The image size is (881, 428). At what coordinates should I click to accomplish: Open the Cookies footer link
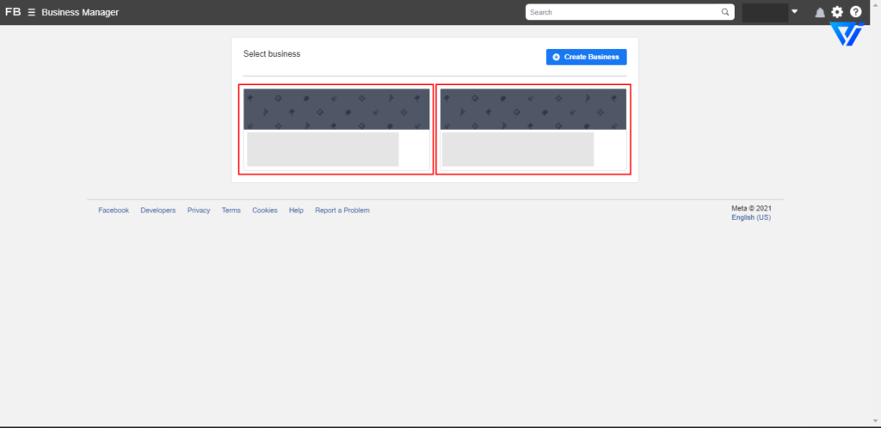coord(265,211)
